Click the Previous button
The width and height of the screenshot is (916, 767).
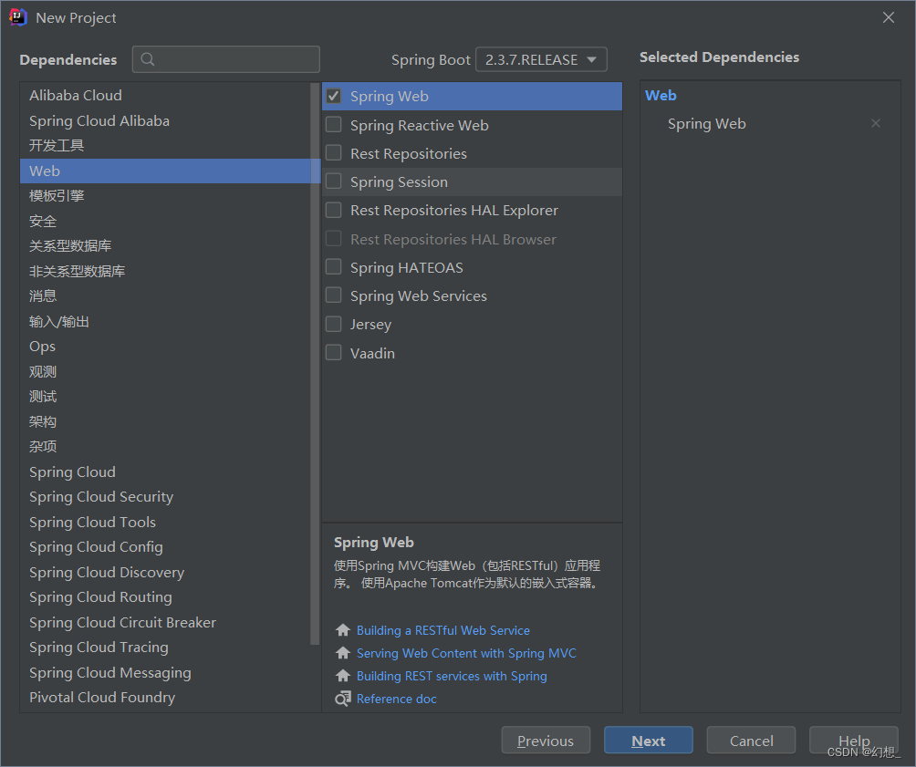546,741
